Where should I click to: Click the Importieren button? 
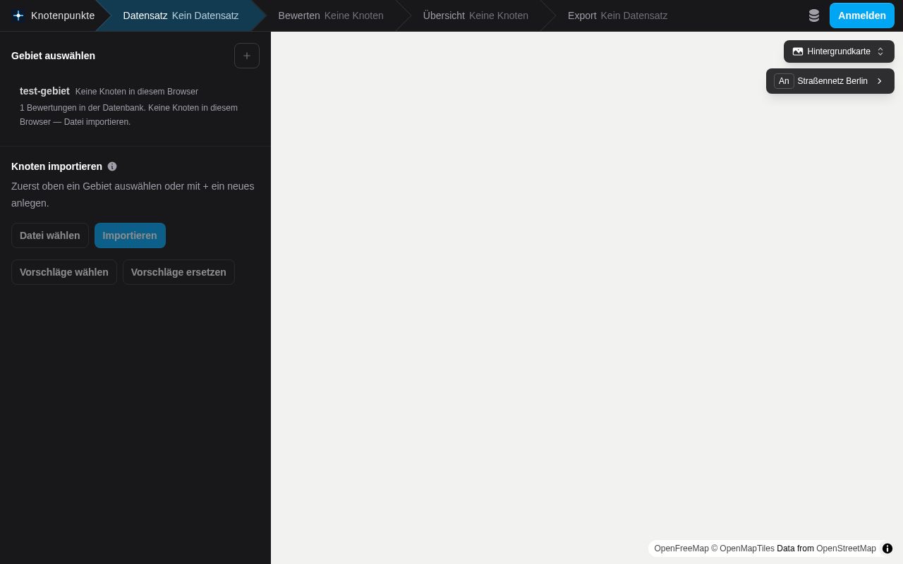pos(130,235)
